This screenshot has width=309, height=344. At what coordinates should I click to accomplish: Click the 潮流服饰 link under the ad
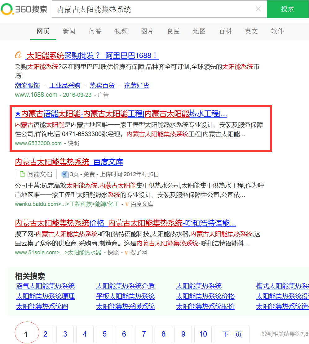[28, 85]
